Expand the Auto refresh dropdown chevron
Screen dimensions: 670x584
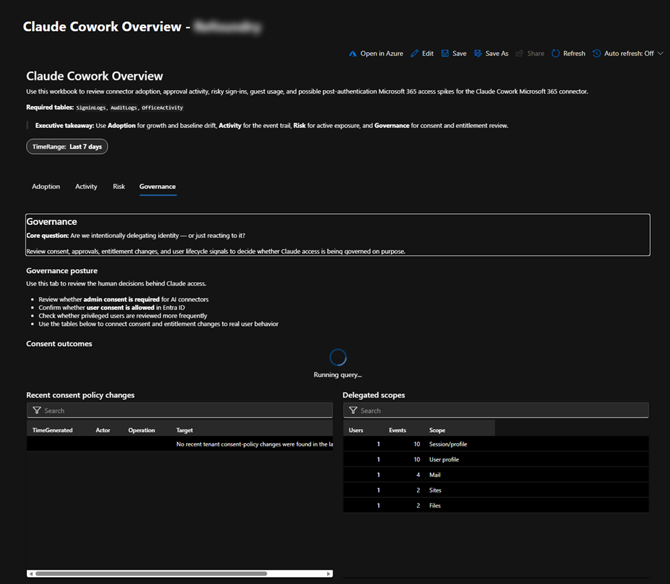[x=660, y=54]
